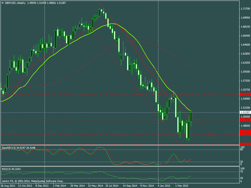
Task: Open the chart dropdown arrow beside GBPUSD
Action: (2, 3)
